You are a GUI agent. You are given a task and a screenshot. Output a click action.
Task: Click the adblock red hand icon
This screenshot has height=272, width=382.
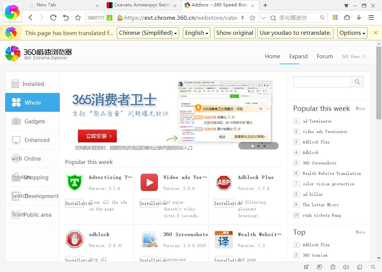click(x=75, y=239)
